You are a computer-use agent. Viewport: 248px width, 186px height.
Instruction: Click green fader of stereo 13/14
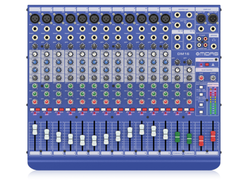[x=177, y=137]
